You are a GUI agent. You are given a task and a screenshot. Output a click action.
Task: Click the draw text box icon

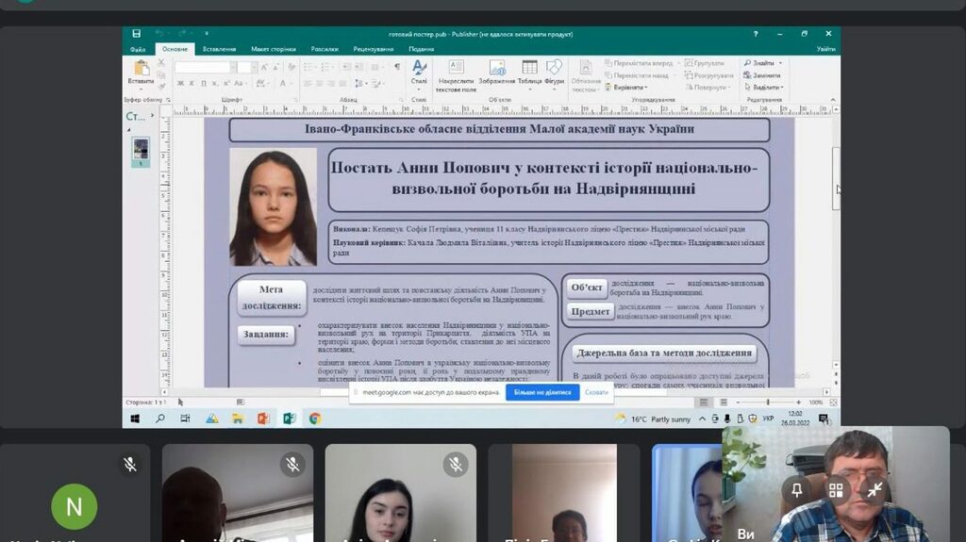click(456, 72)
